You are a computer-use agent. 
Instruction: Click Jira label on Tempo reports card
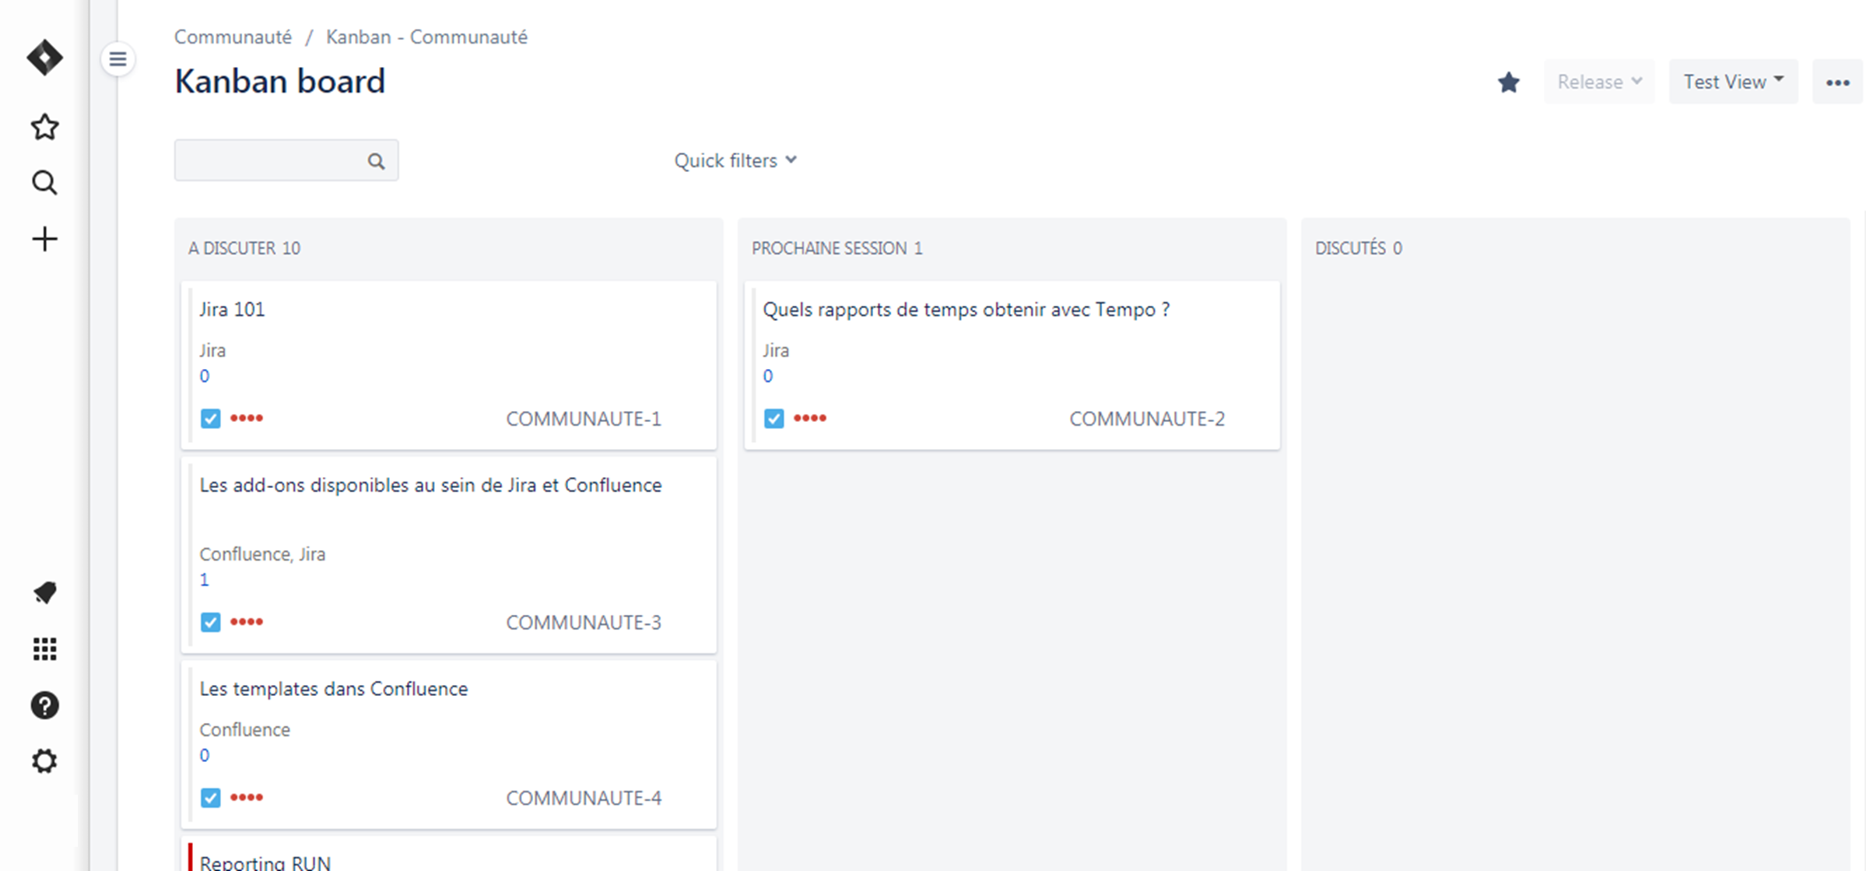pos(776,350)
